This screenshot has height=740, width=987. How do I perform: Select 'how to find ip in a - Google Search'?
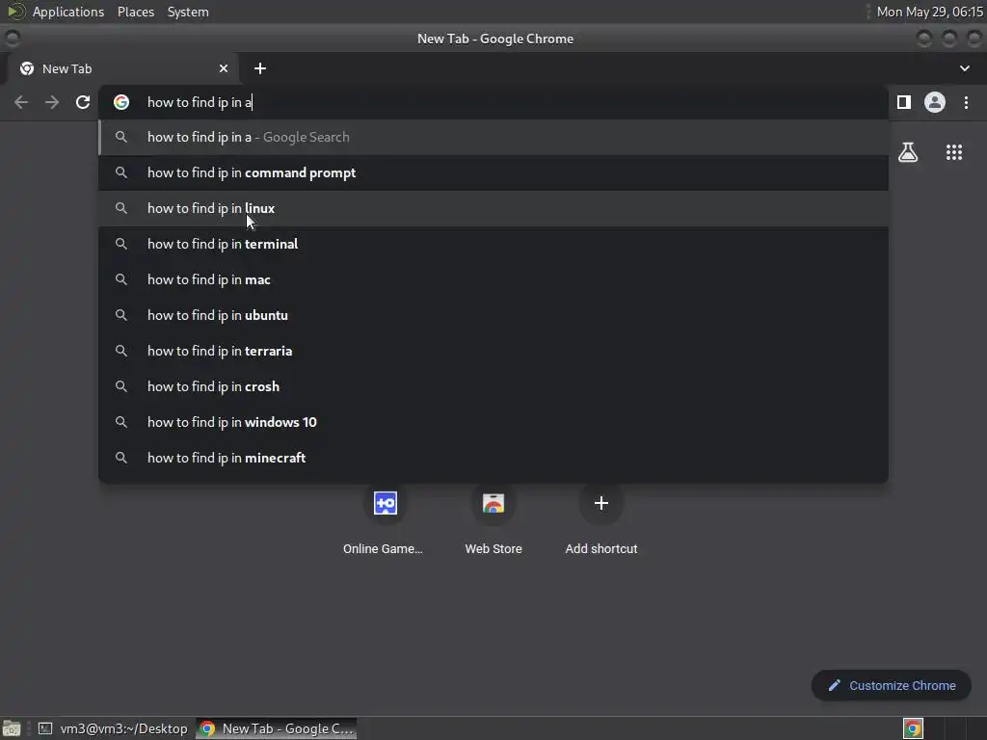pyautogui.click(x=493, y=137)
